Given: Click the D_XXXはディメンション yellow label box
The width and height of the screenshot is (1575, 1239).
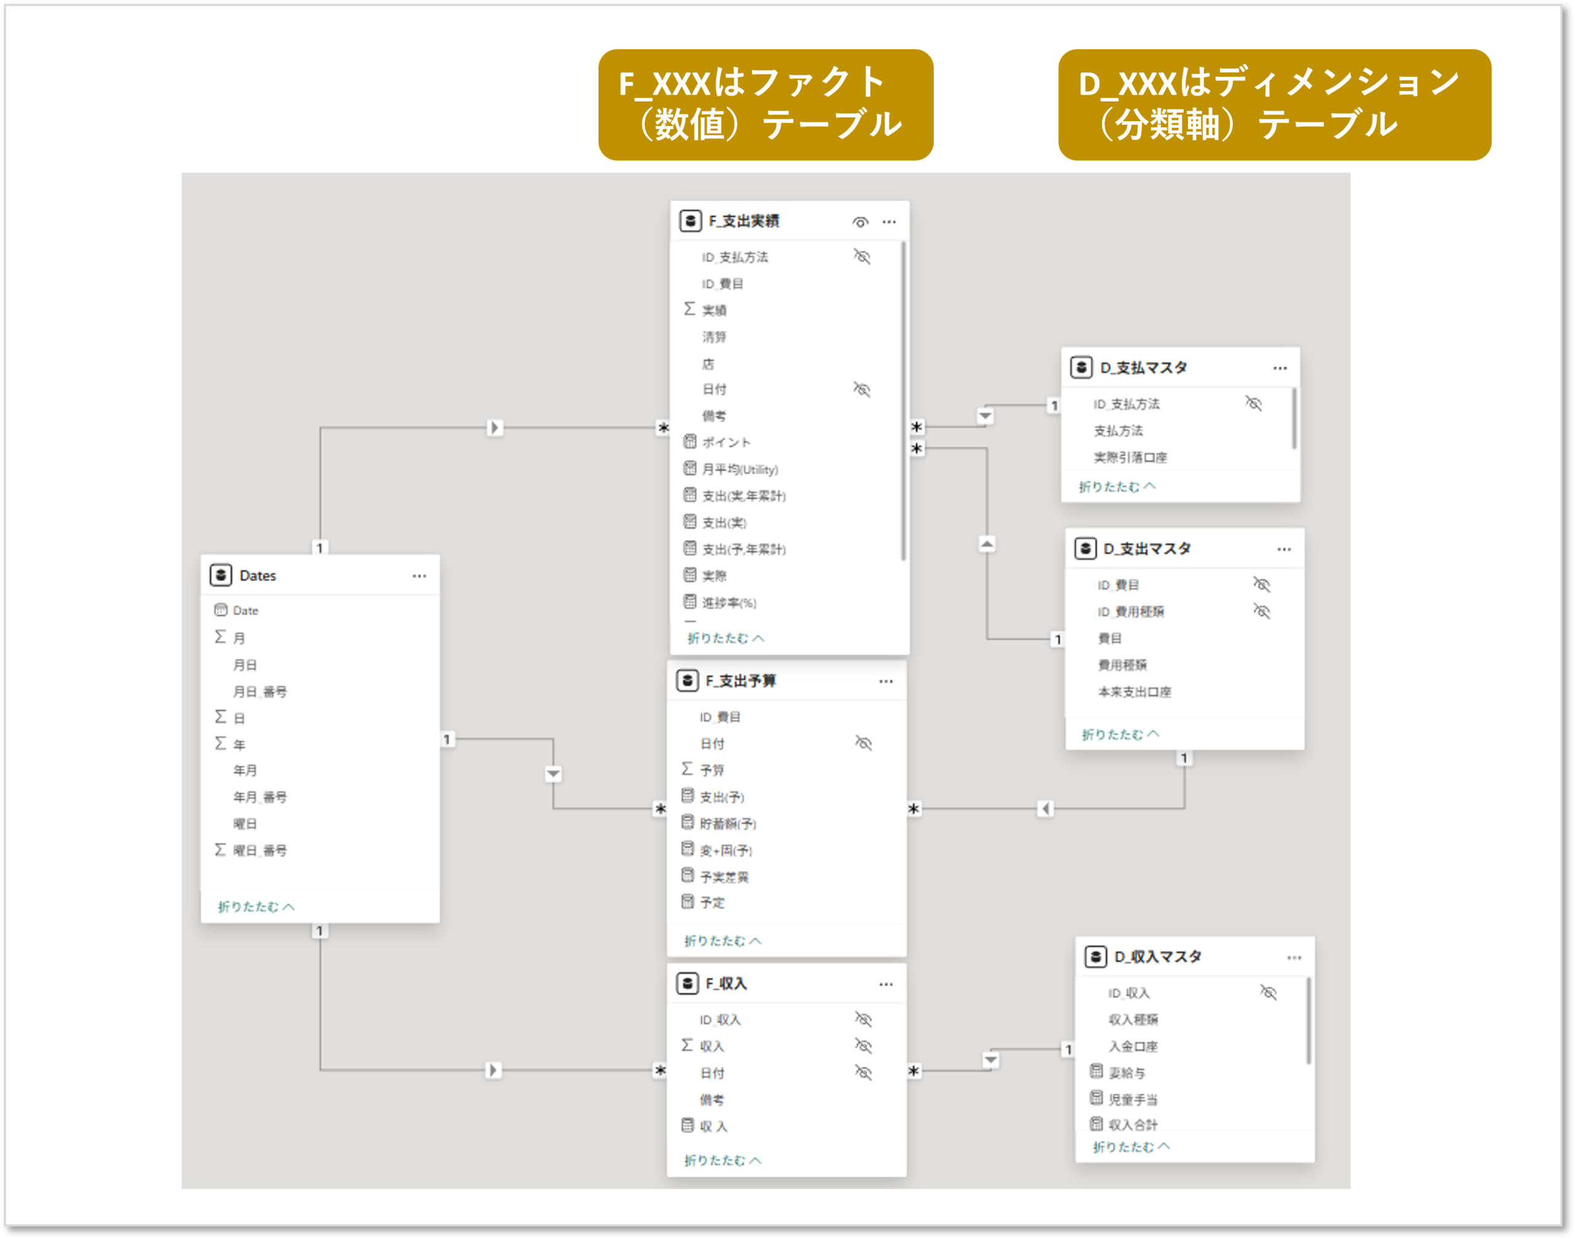Looking at the screenshot, I should pos(1274,105).
